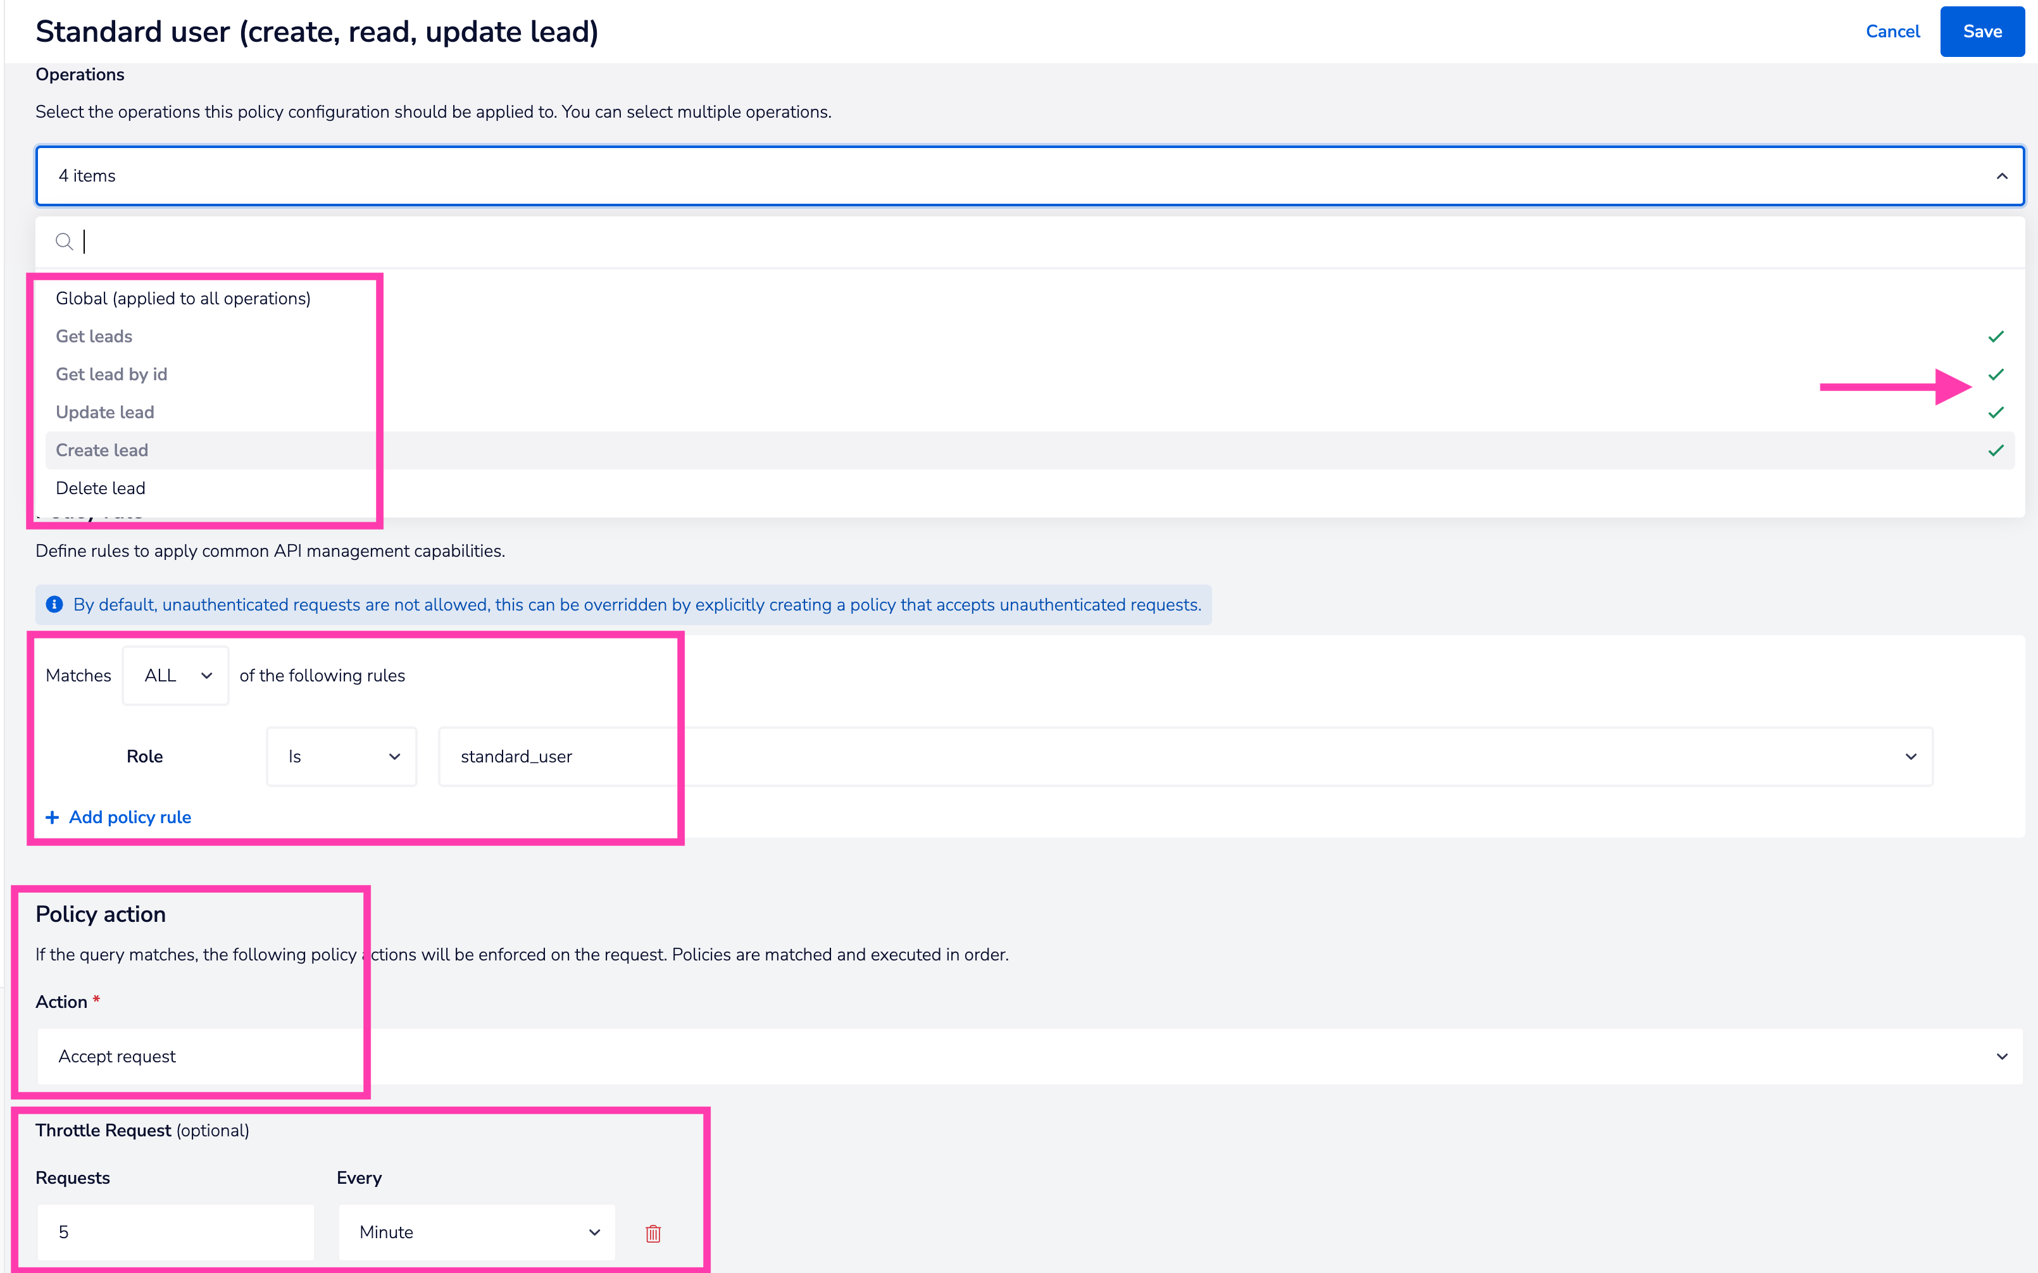This screenshot has width=2038, height=1273.
Task: Click the Save button
Action: click(x=1982, y=31)
